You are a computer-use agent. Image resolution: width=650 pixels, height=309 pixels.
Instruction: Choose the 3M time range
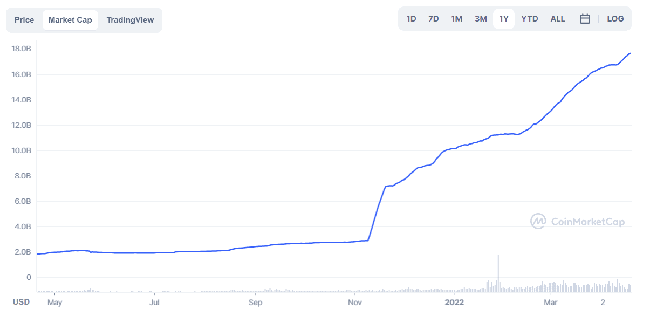pos(481,19)
